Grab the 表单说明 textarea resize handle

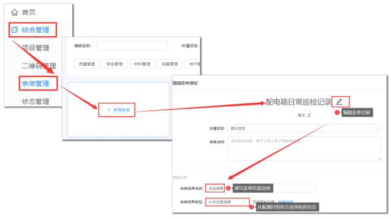tap(379, 159)
